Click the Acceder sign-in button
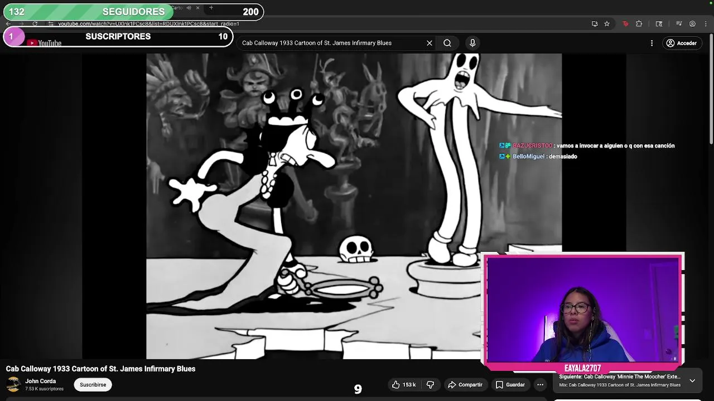The image size is (714, 401). (682, 43)
